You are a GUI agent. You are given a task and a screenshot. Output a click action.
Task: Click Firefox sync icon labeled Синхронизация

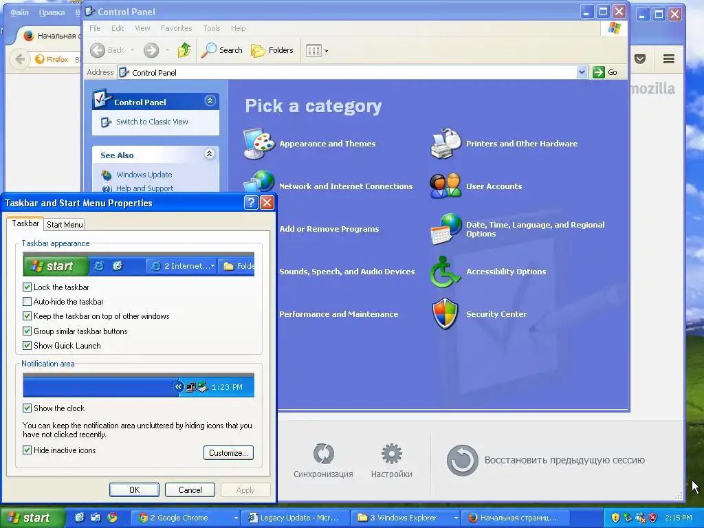(323, 454)
